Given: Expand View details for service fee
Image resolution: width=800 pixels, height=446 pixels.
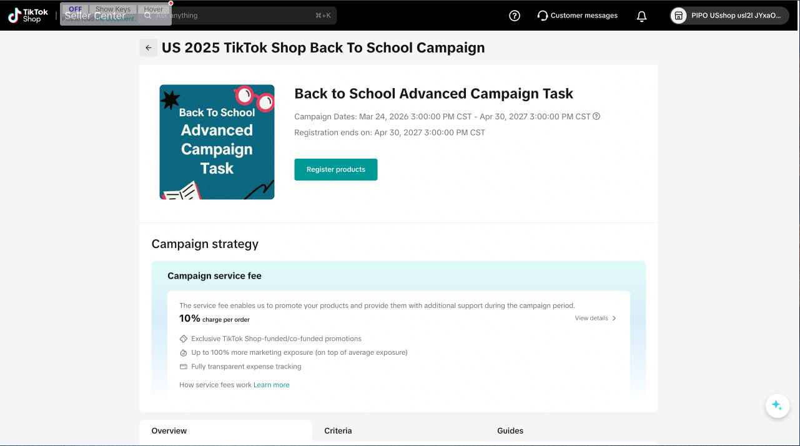Looking at the screenshot, I should tap(595, 318).
